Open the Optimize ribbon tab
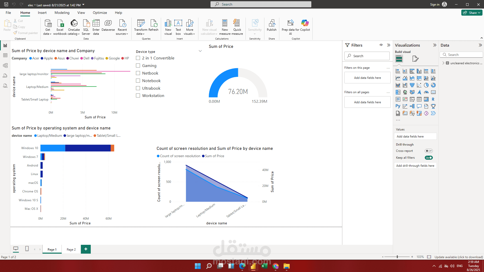 tap(100, 13)
